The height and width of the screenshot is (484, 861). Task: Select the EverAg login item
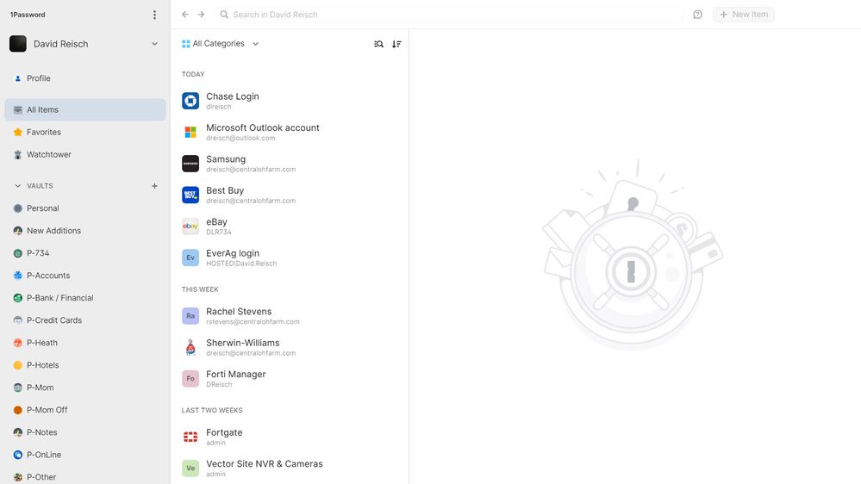pos(290,258)
